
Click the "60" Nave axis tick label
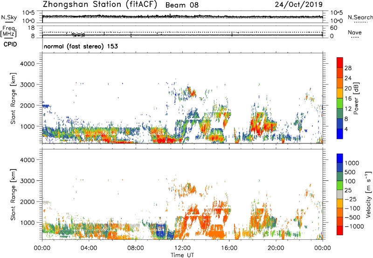(333, 28)
